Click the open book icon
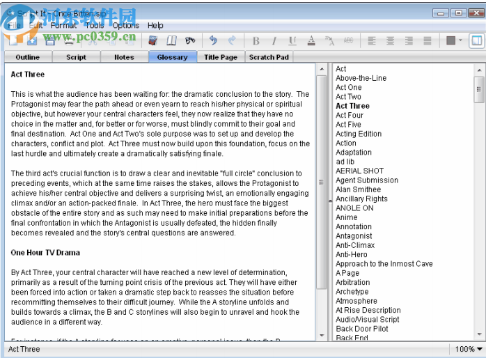 point(171,40)
